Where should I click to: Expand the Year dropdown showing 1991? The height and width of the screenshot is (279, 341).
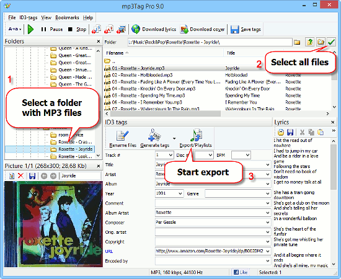180,193
